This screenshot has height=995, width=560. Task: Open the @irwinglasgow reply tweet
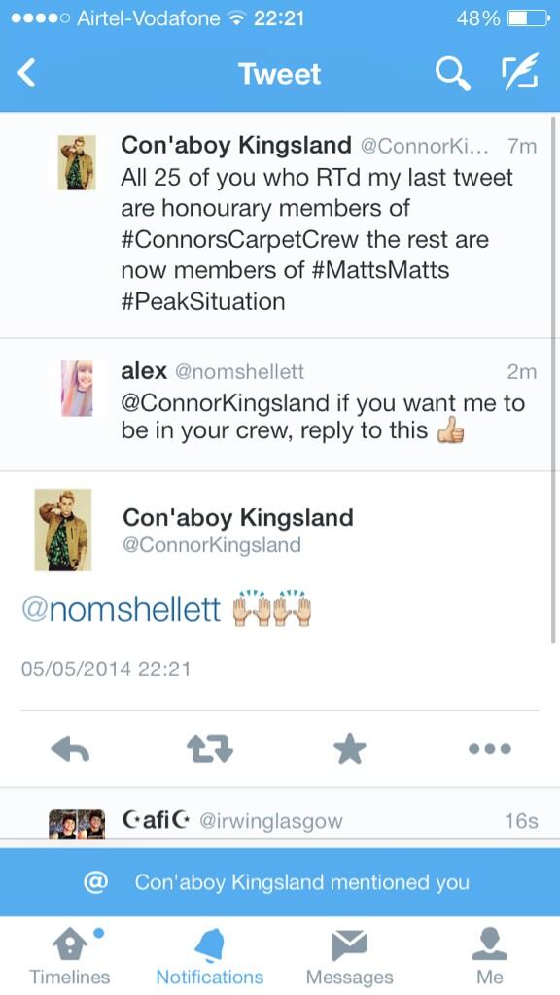pos(280,816)
